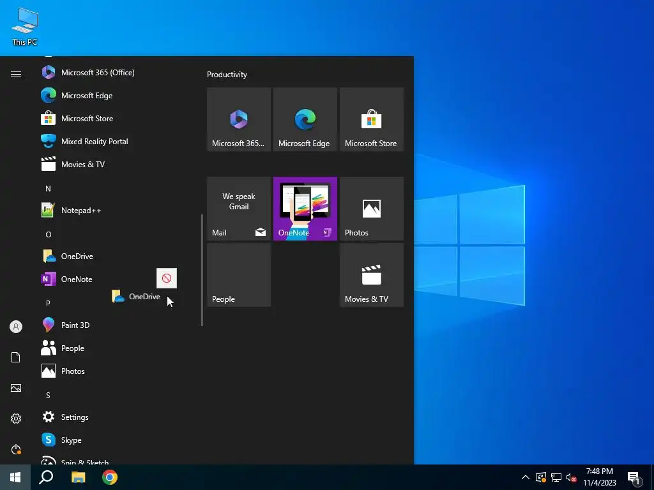Image resolution: width=654 pixels, height=490 pixels.
Task: Open the Movies & TV tile
Action: (x=372, y=275)
